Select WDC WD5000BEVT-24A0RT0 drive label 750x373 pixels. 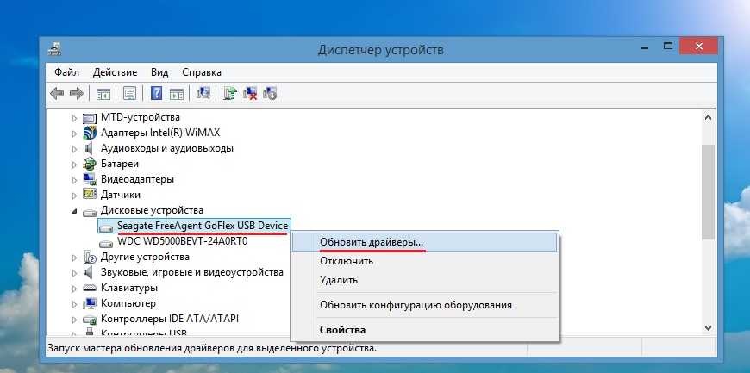182,241
